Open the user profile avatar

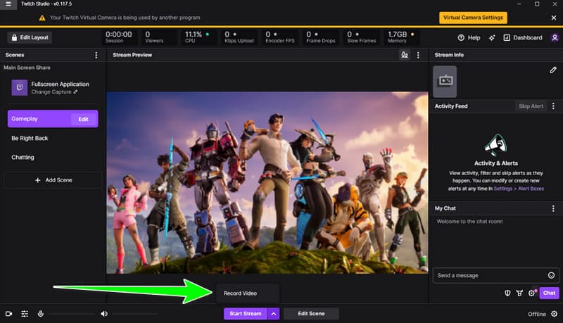(x=555, y=38)
